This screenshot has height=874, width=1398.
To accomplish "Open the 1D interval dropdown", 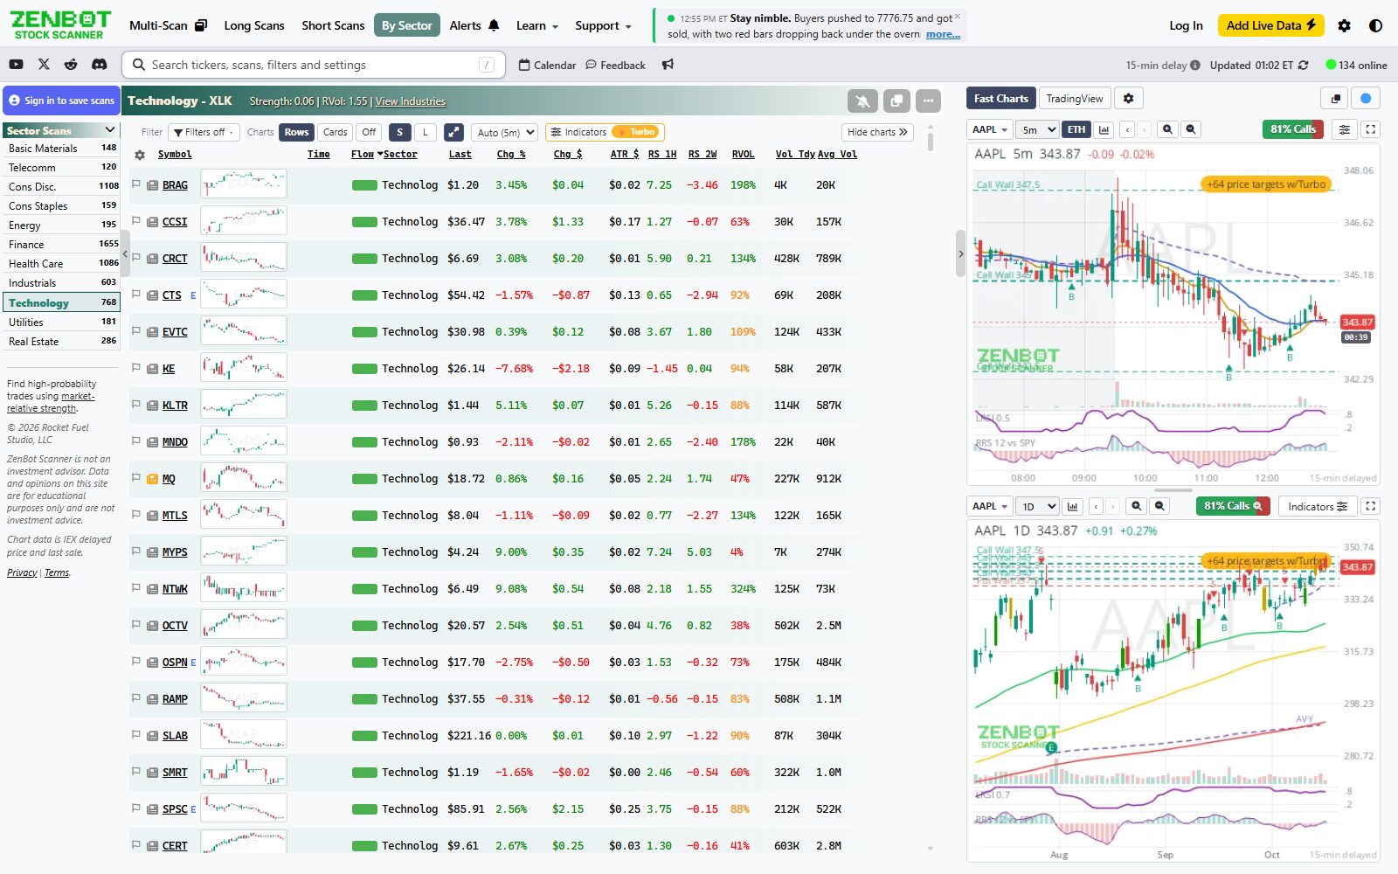I will click(x=1039, y=506).
